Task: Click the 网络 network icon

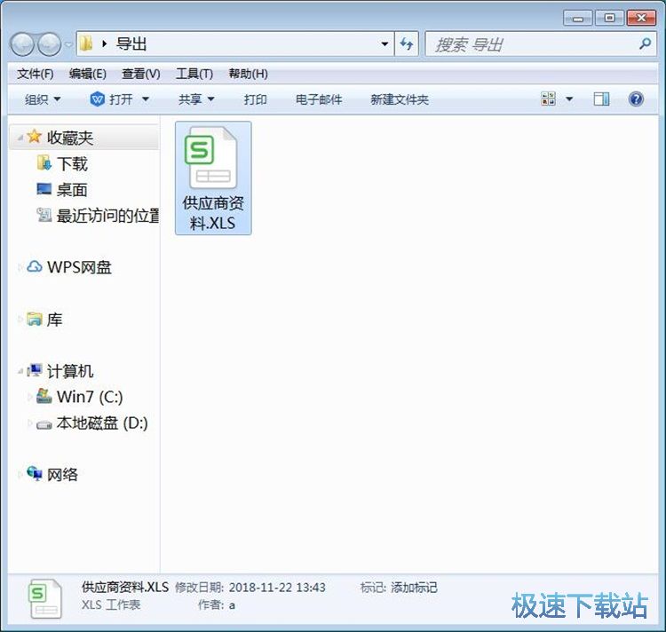Action: tap(35, 473)
